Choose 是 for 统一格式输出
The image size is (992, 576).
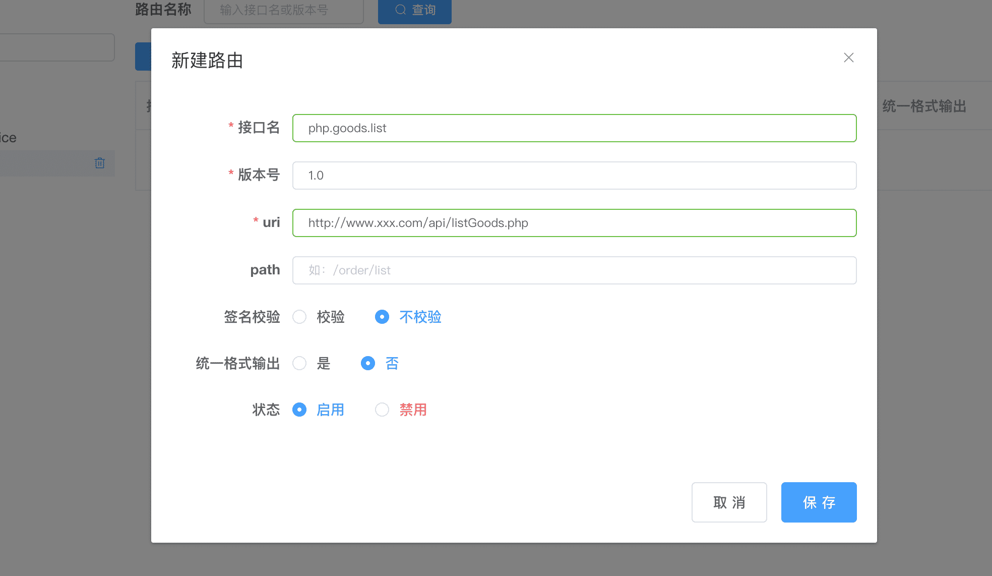click(x=300, y=363)
